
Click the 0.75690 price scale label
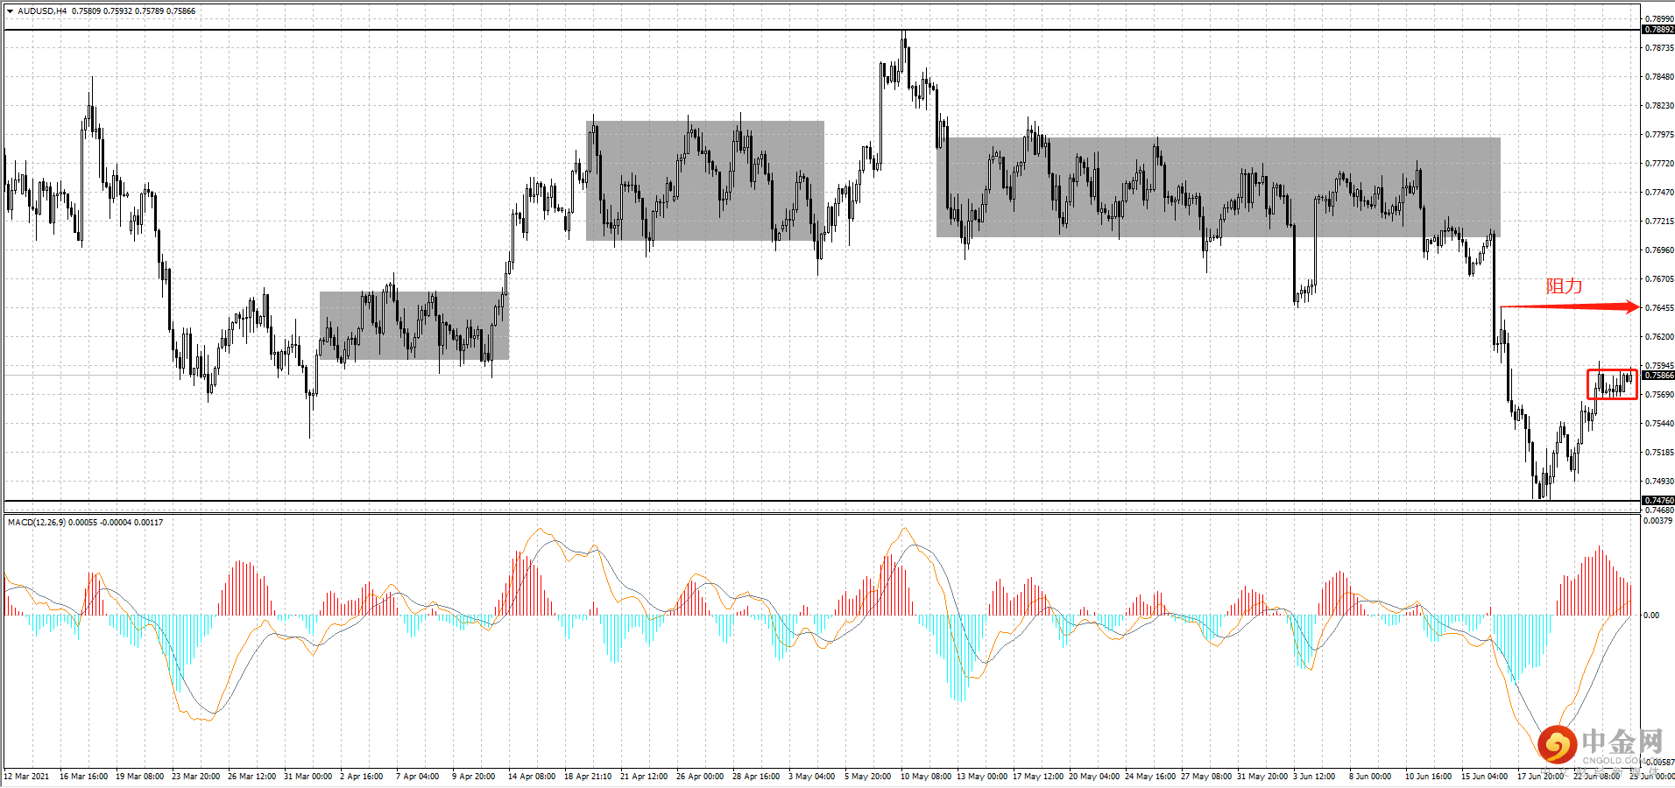(1659, 395)
